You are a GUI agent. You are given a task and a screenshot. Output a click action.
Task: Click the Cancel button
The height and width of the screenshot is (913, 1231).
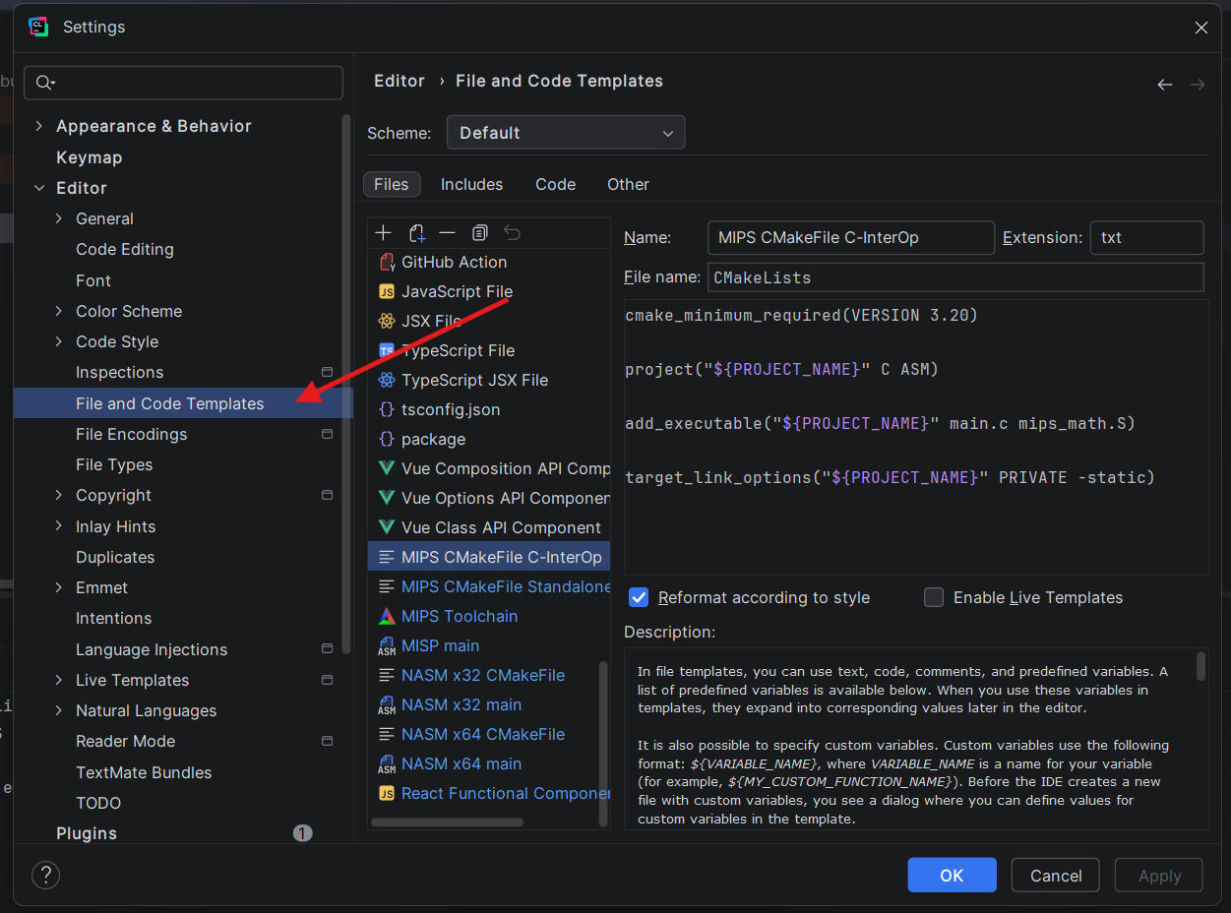pyautogui.click(x=1056, y=875)
